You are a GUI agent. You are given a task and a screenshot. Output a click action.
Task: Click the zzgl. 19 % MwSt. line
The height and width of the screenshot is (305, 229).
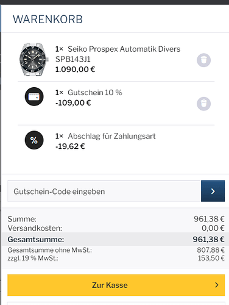pyautogui.click(x=116, y=258)
